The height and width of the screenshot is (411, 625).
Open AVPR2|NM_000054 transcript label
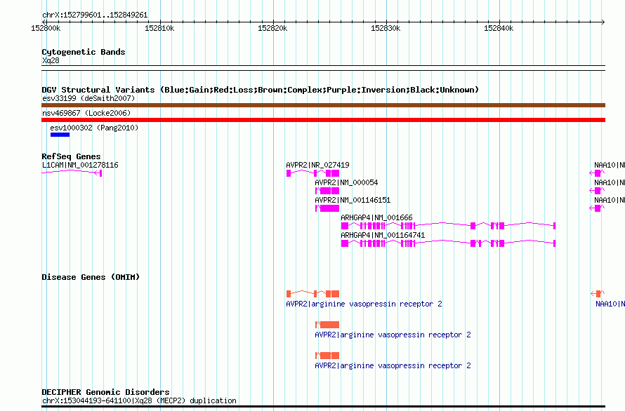point(346,182)
